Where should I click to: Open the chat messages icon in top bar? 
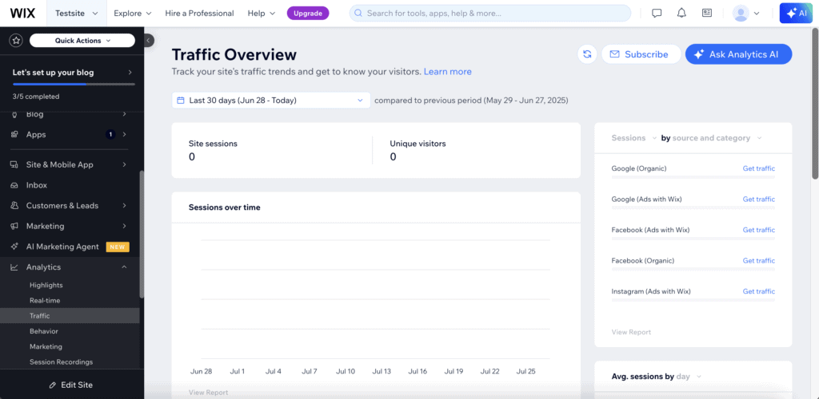(x=657, y=13)
